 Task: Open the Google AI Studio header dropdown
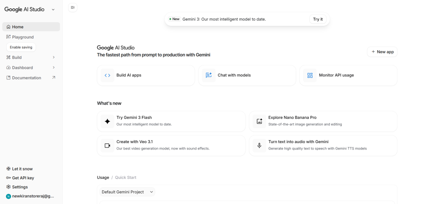(x=53, y=9)
